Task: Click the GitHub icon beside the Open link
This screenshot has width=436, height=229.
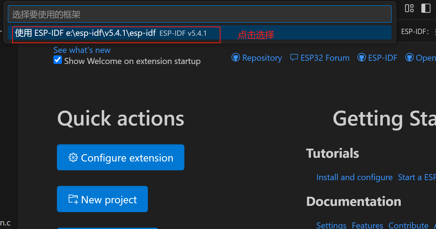Action: tap(410, 57)
